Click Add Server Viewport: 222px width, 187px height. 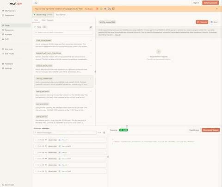tap(62, 15)
